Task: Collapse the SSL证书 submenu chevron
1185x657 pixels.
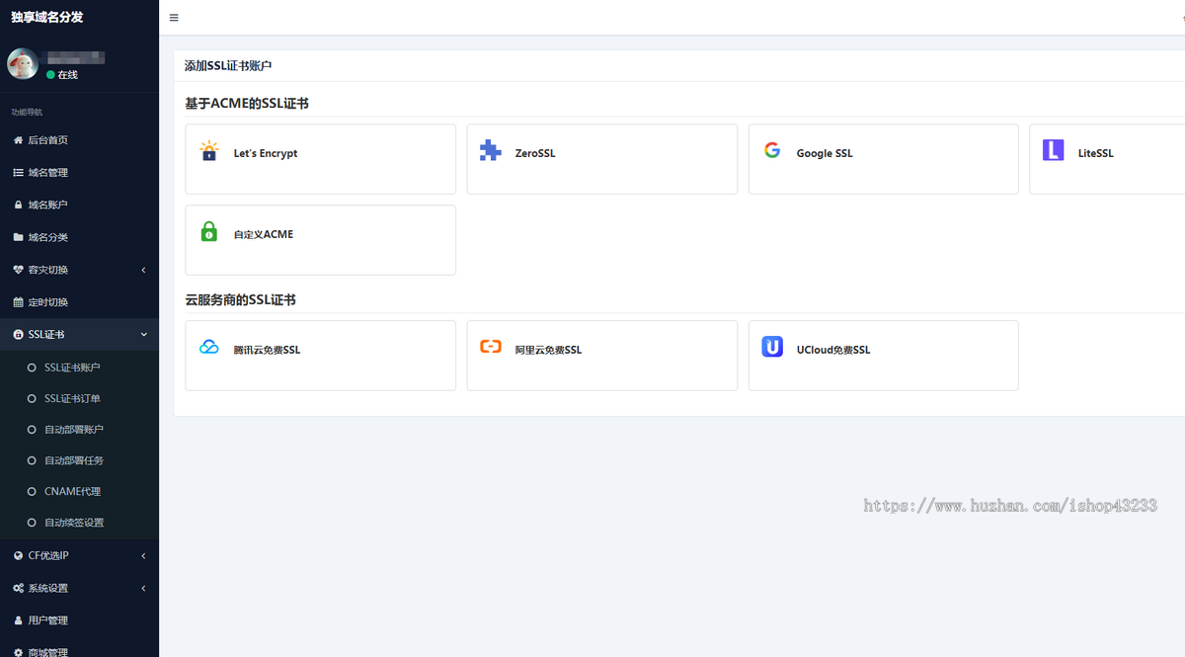Action: (x=143, y=335)
